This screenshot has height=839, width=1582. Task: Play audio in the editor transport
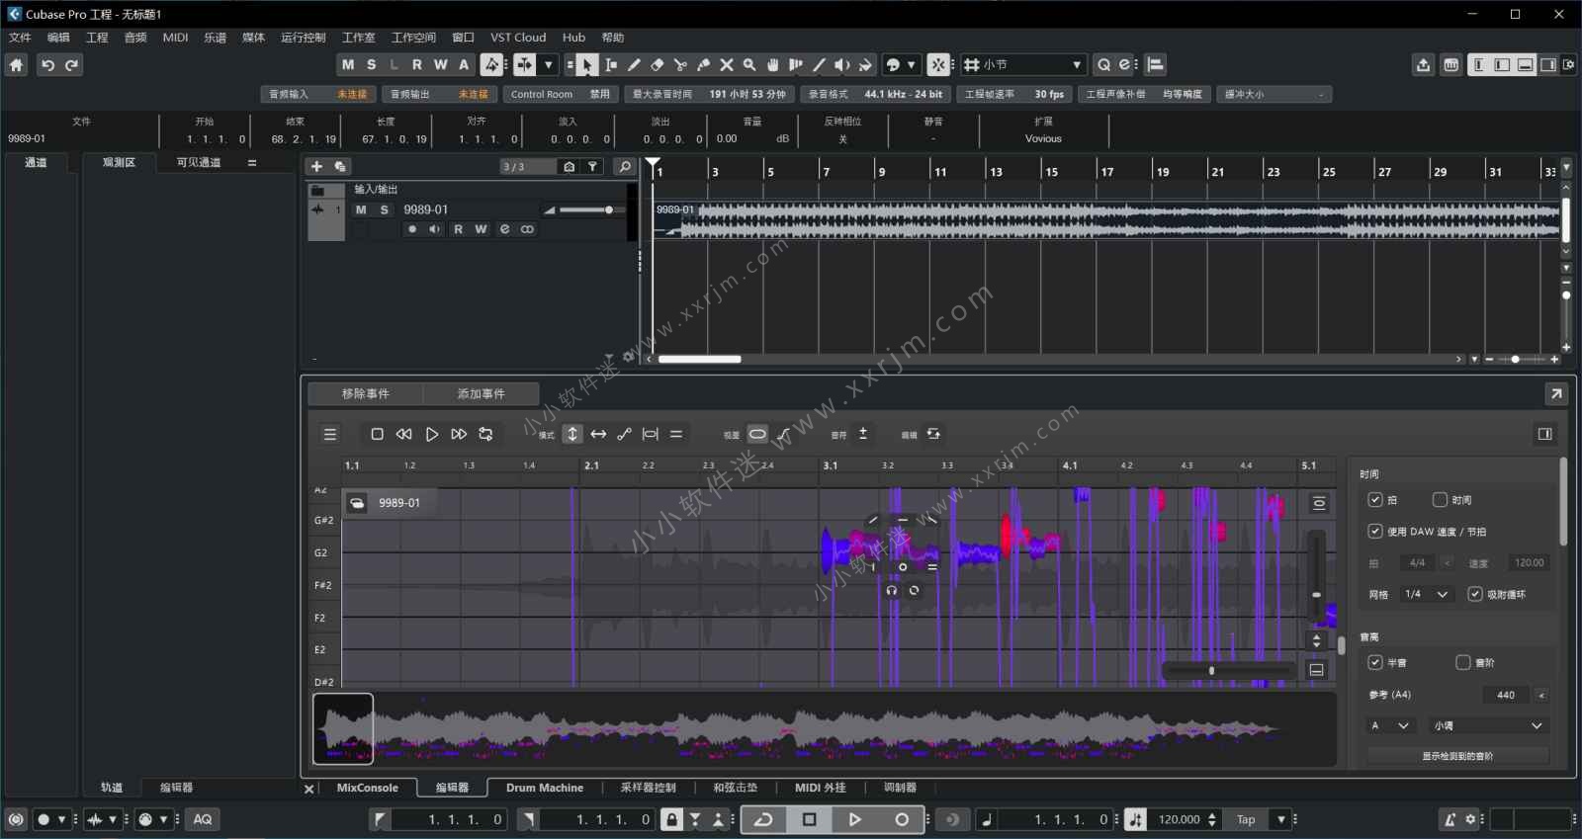(431, 434)
